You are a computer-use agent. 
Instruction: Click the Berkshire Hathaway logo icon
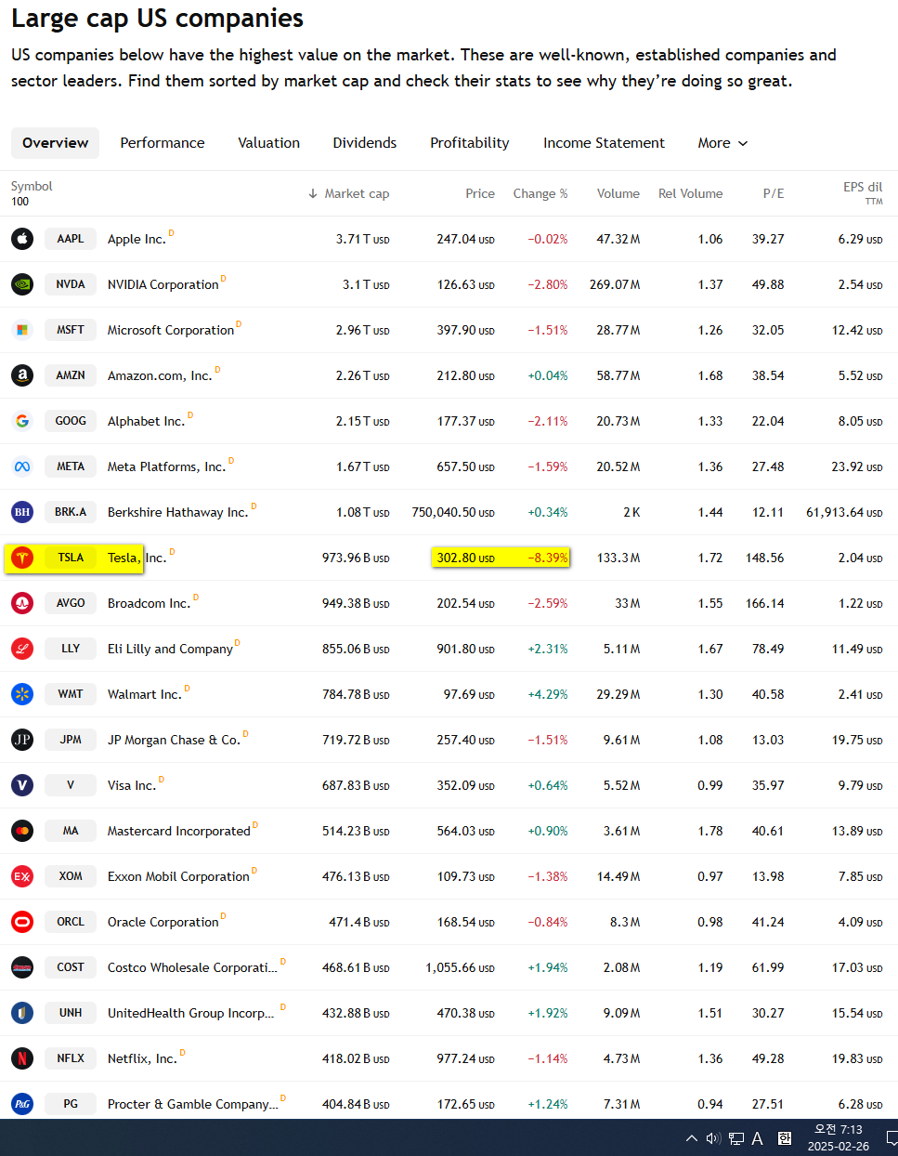22,512
